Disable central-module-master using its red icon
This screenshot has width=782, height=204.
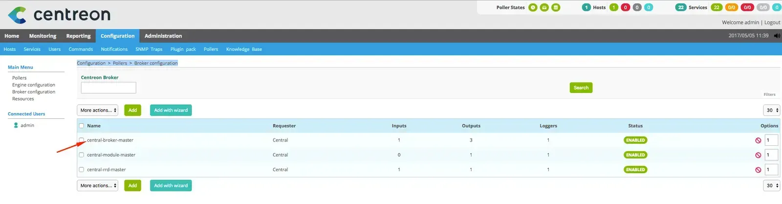pos(758,155)
